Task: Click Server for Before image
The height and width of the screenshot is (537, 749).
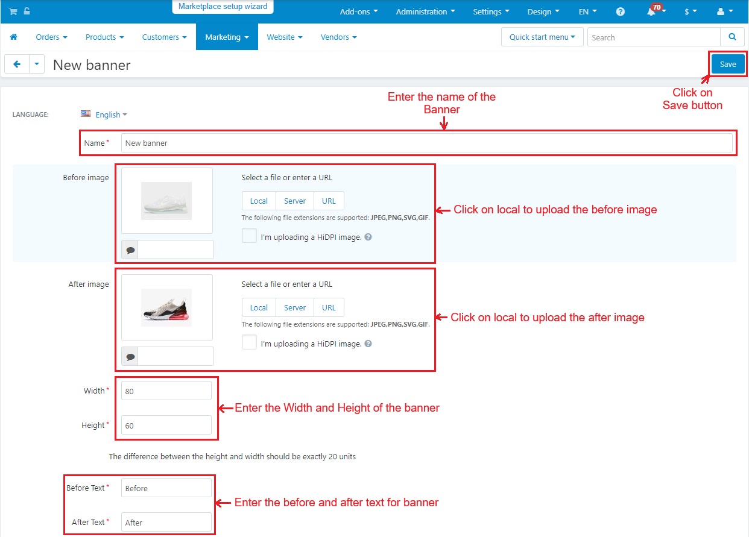Action: coord(295,201)
